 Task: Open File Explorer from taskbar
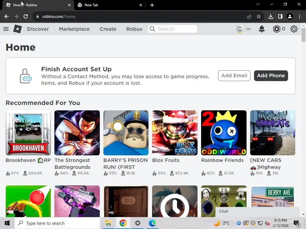pyautogui.click(x=108, y=223)
